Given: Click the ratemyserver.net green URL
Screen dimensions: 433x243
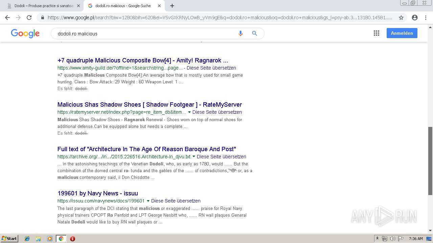Looking at the screenshot, I should point(122,112).
